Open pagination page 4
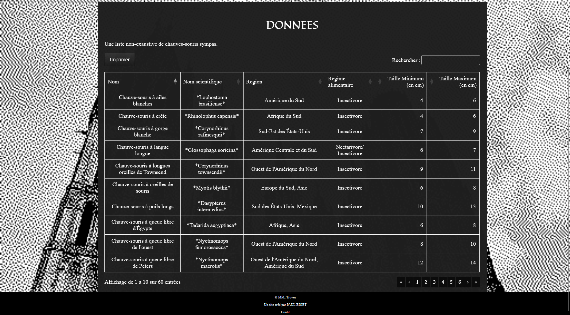Viewport: 570px width, 315px height. (443, 282)
